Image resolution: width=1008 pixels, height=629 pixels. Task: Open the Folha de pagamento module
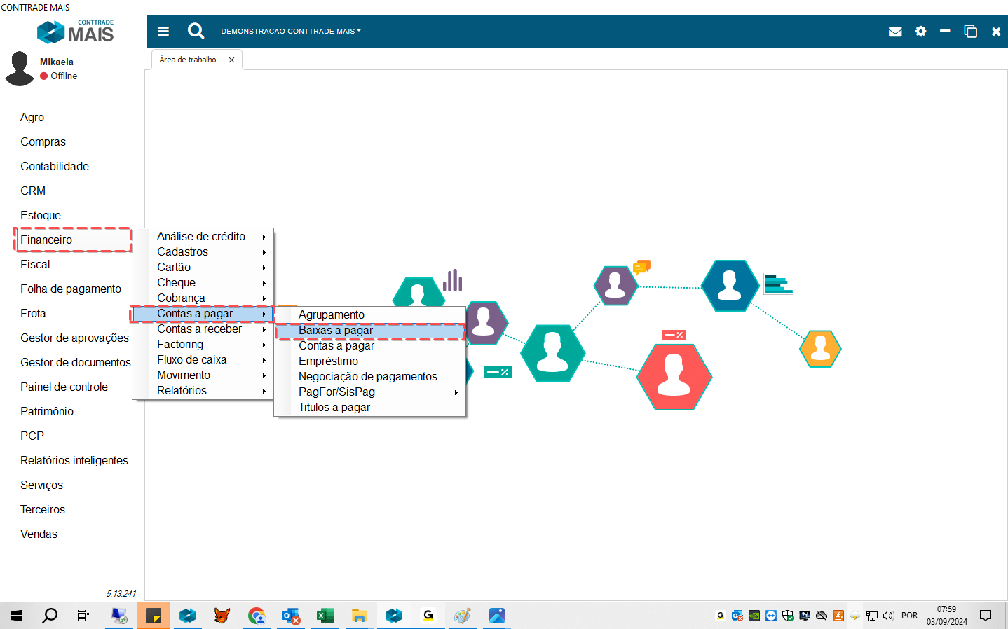point(71,289)
